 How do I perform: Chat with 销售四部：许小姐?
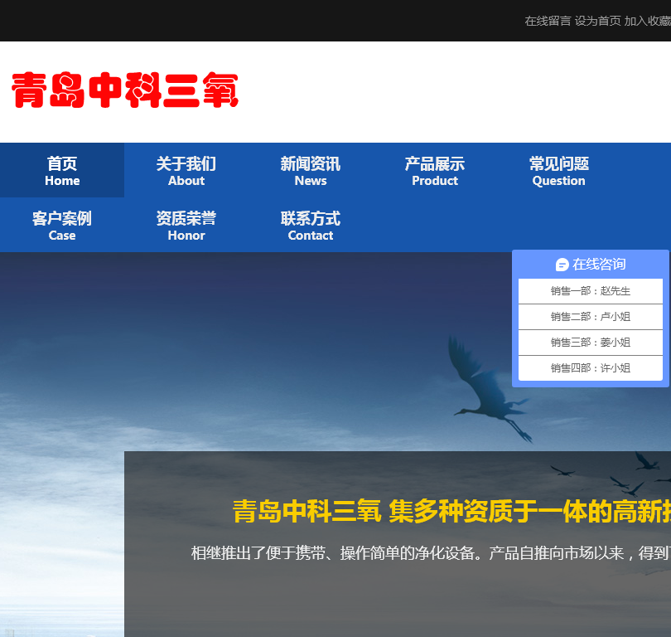point(591,368)
